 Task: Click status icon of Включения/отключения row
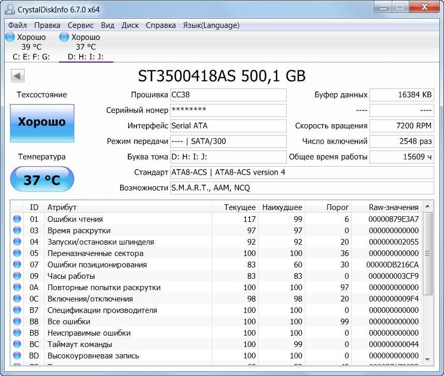click(x=17, y=298)
